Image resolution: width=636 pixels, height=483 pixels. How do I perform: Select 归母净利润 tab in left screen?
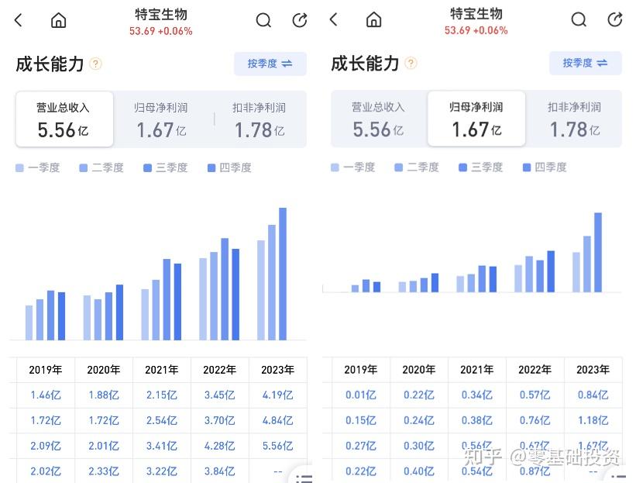coord(161,119)
